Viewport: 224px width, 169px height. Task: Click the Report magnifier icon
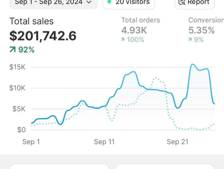click(182, 2)
